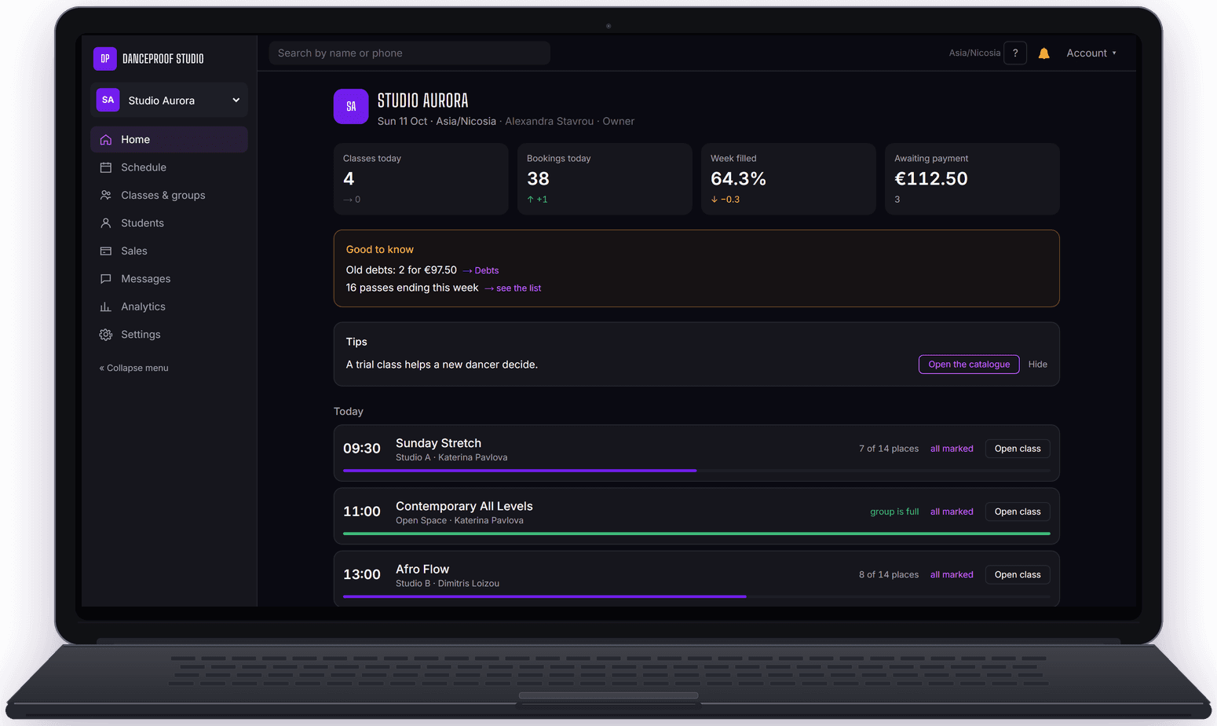The width and height of the screenshot is (1217, 726).
Task: Click the '7 of 14 places' text
Action: click(889, 449)
